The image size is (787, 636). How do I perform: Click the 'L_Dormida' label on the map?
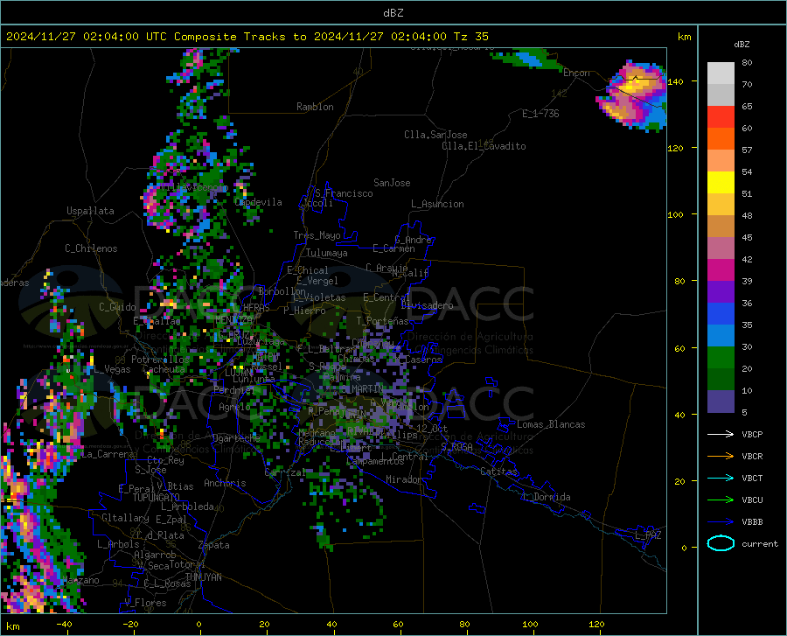[546, 497]
